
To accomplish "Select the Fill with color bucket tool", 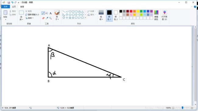I will [47, 13].
